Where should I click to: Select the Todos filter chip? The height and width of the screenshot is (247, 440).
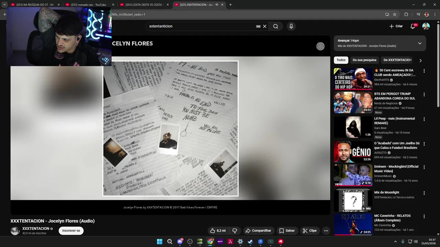(x=341, y=60)
